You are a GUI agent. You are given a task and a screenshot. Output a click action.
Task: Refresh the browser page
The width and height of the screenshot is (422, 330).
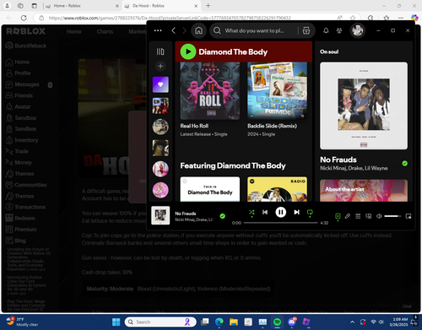[24, 18]
